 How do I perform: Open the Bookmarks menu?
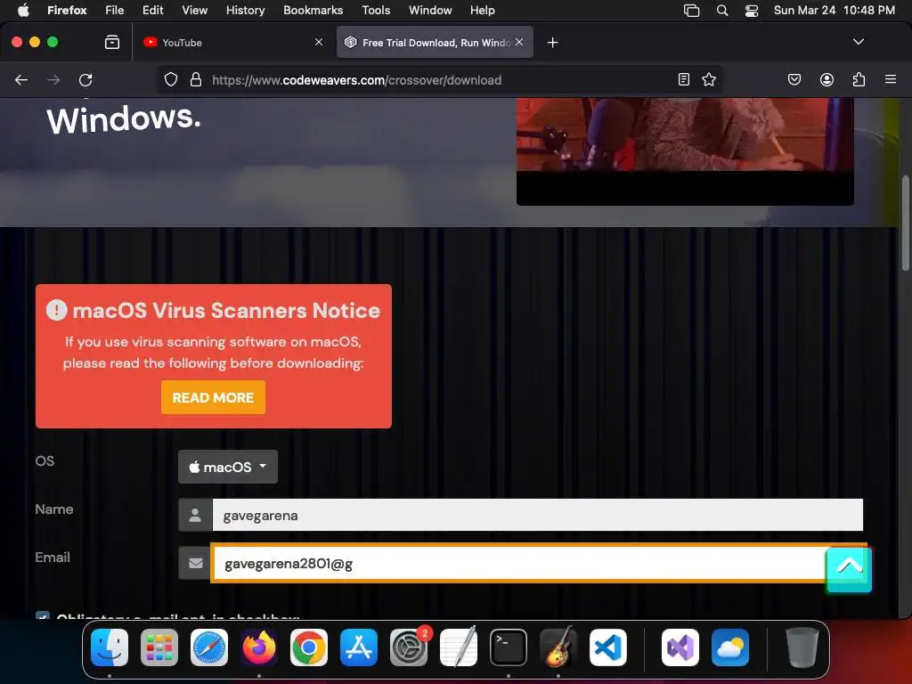(x=313, y=10)
